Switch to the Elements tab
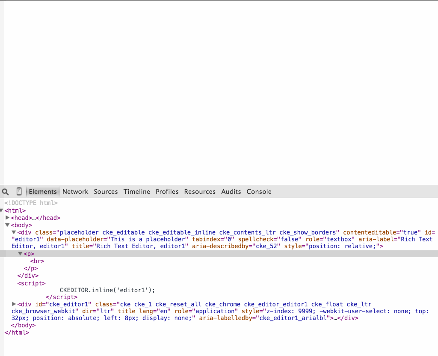The height and width of the screenshot is (356, 438). 43,192
